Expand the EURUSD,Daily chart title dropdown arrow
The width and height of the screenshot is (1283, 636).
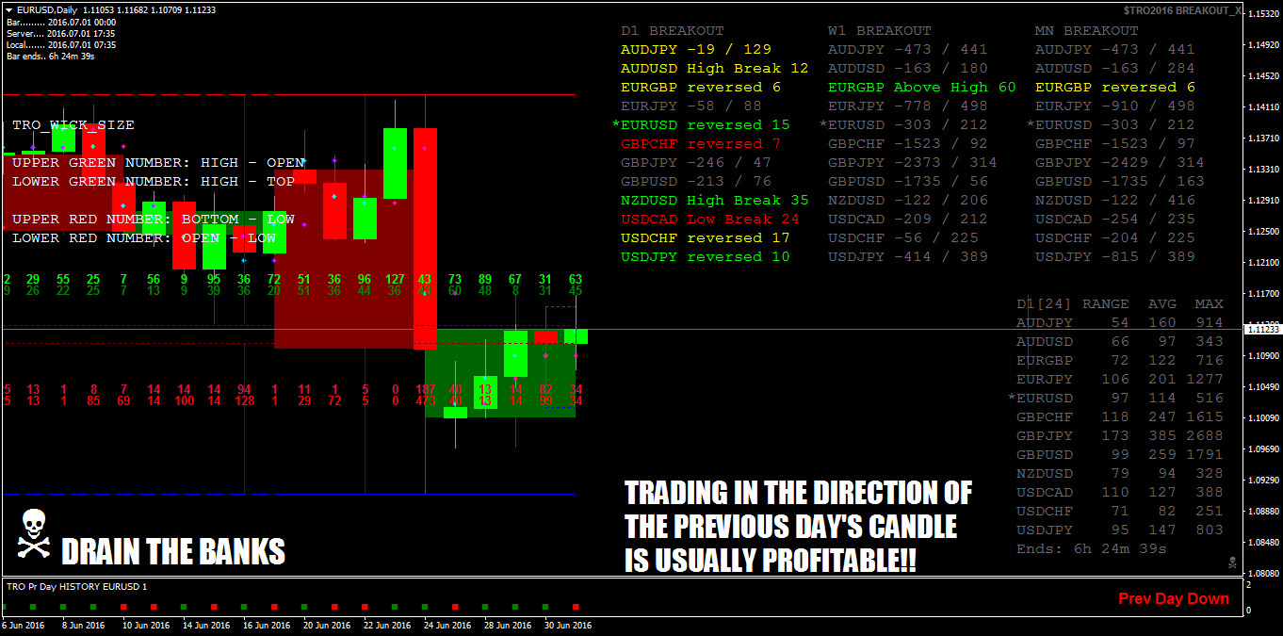click(8, 9)
